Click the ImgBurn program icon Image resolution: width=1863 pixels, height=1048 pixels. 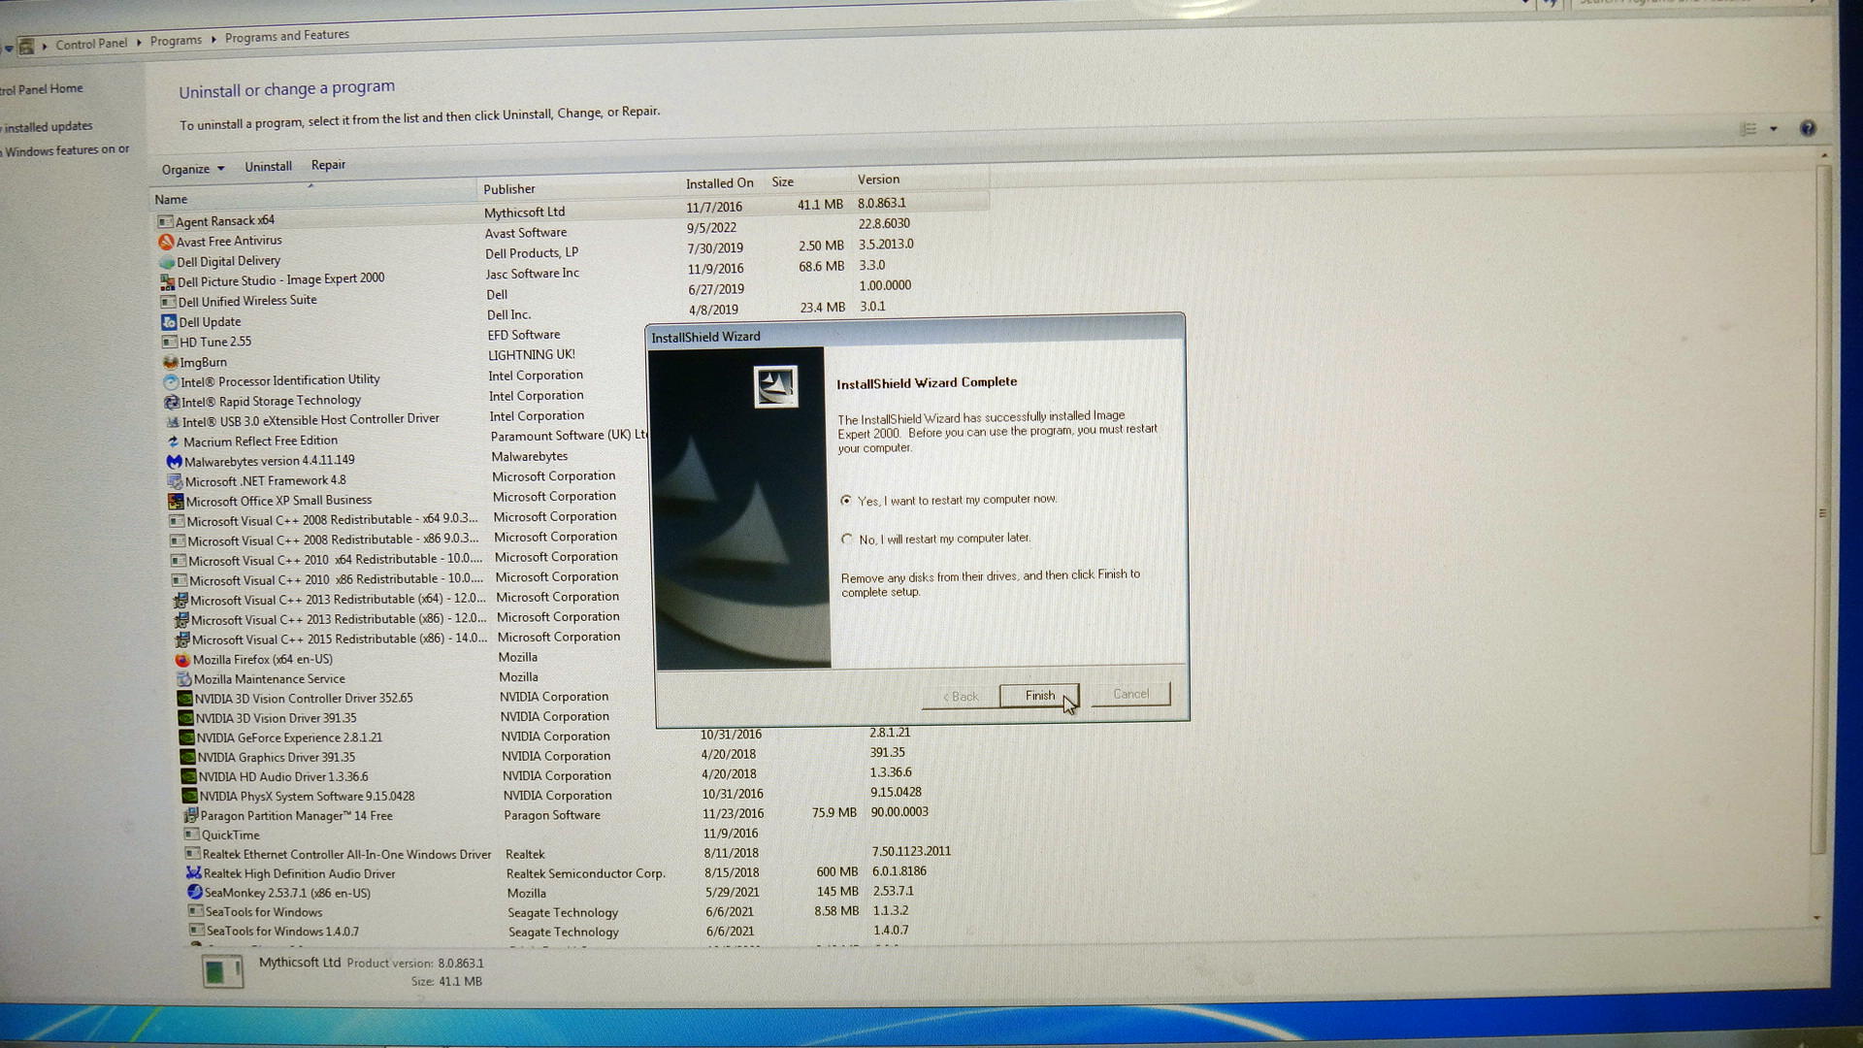(x=171, y=362)
